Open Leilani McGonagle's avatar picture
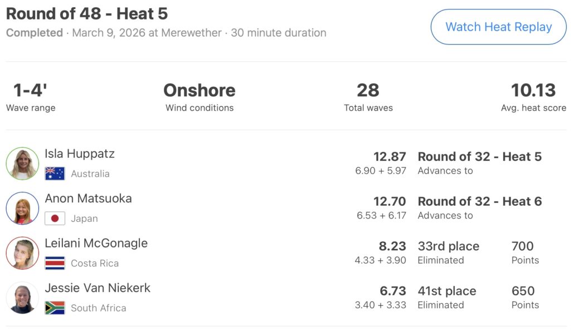The height and width of the screenshot is (332, 574). [22, 253]
